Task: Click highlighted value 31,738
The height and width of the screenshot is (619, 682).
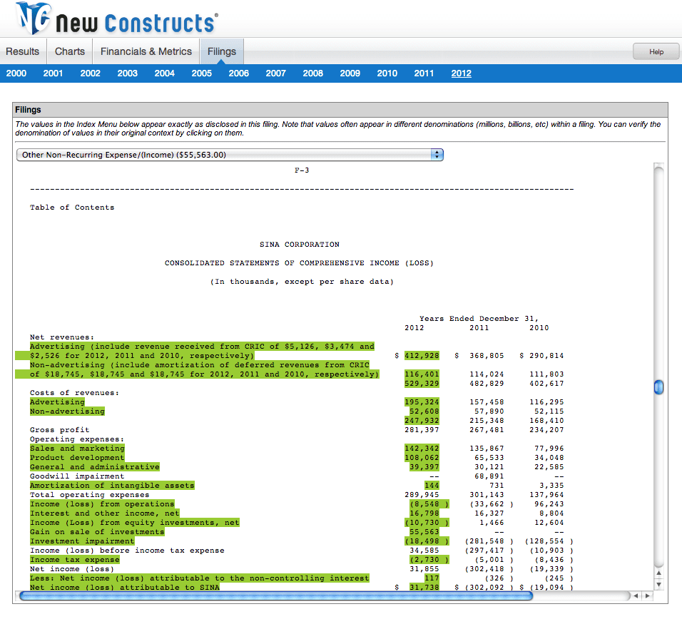Action: pos(424,588)
